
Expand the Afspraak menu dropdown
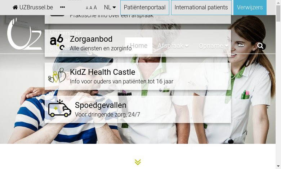[x=173, y=46]
